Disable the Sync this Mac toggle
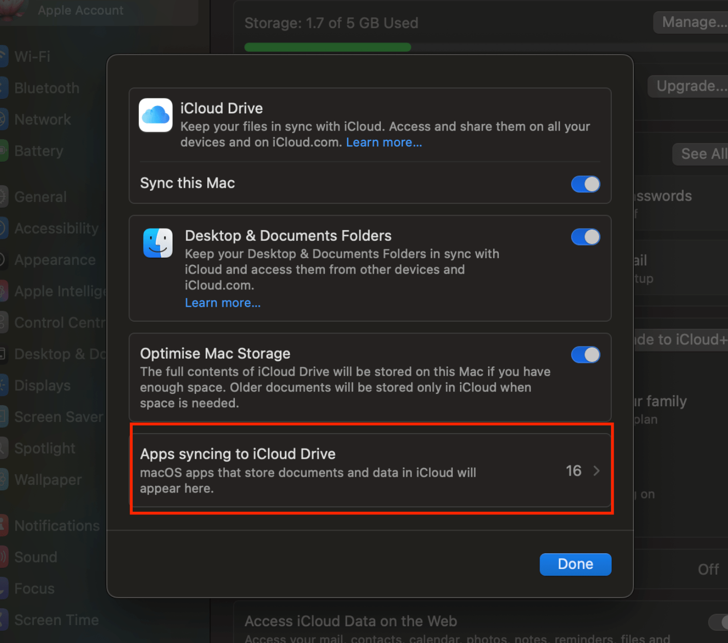The width and height of the screenshot is (728, 643). click(x=585, y=184)
